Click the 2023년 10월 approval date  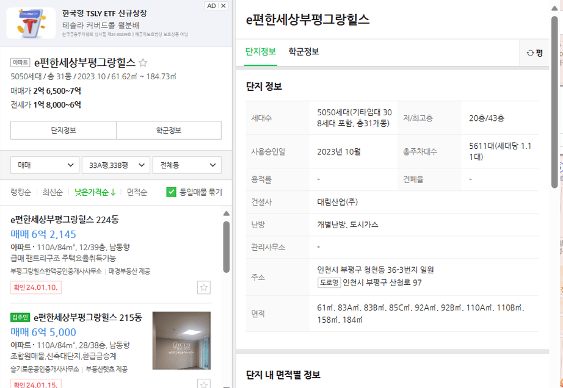[x=339, y=152]
